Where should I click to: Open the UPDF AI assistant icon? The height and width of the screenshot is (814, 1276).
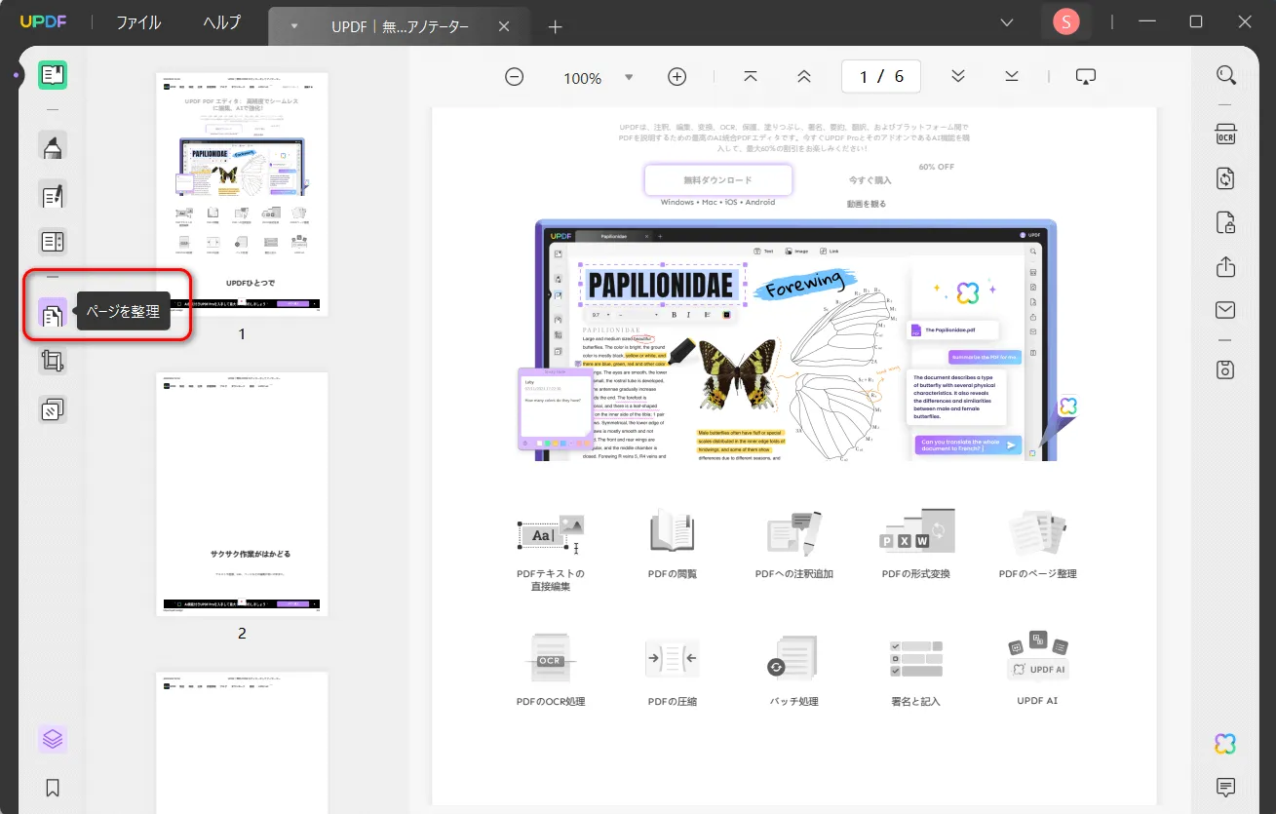tap(1226, 744)
